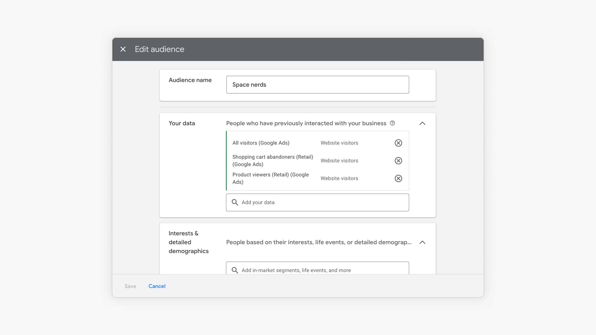Screen dimensions: 596x335
Task: Click Cancel to discard audience edits
Action: [x=157, y=286]
